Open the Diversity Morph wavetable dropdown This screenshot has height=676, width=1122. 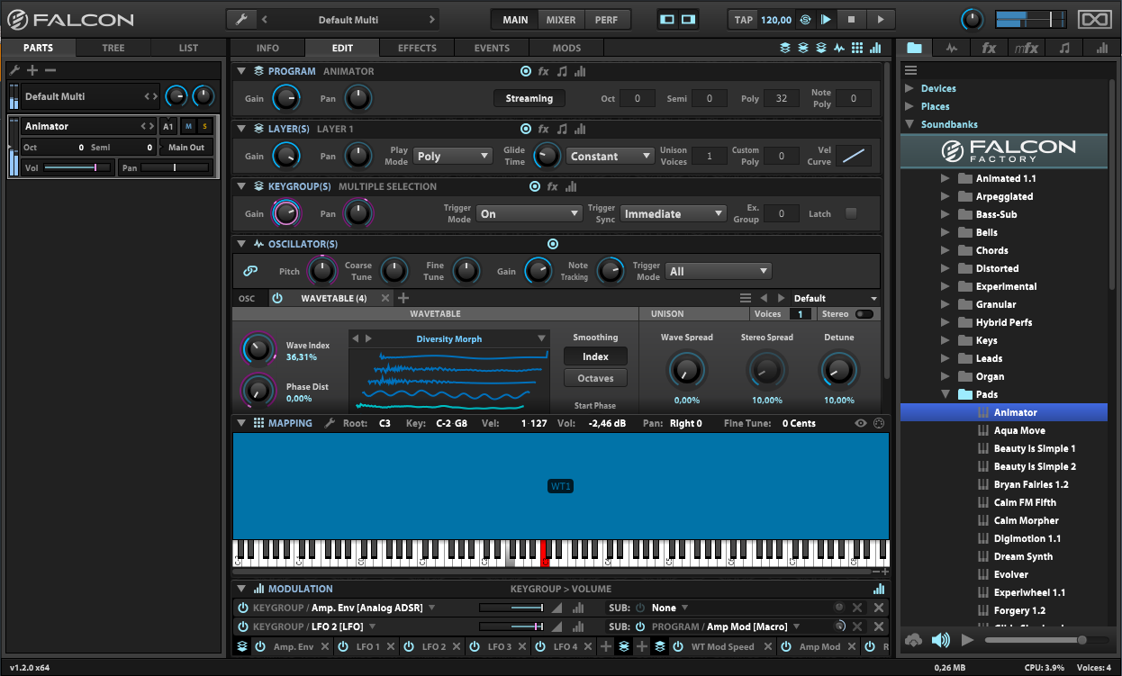coord(448,338)
